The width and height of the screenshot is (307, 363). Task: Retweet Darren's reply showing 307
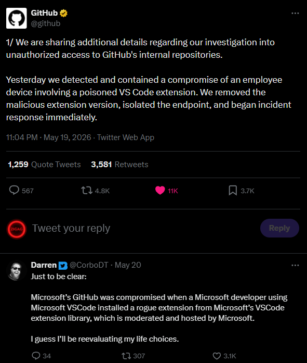point(126,356)
